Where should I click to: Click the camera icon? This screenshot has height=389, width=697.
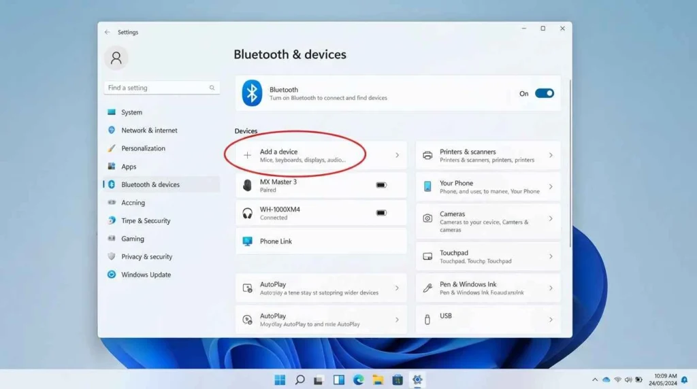(427, 218)
